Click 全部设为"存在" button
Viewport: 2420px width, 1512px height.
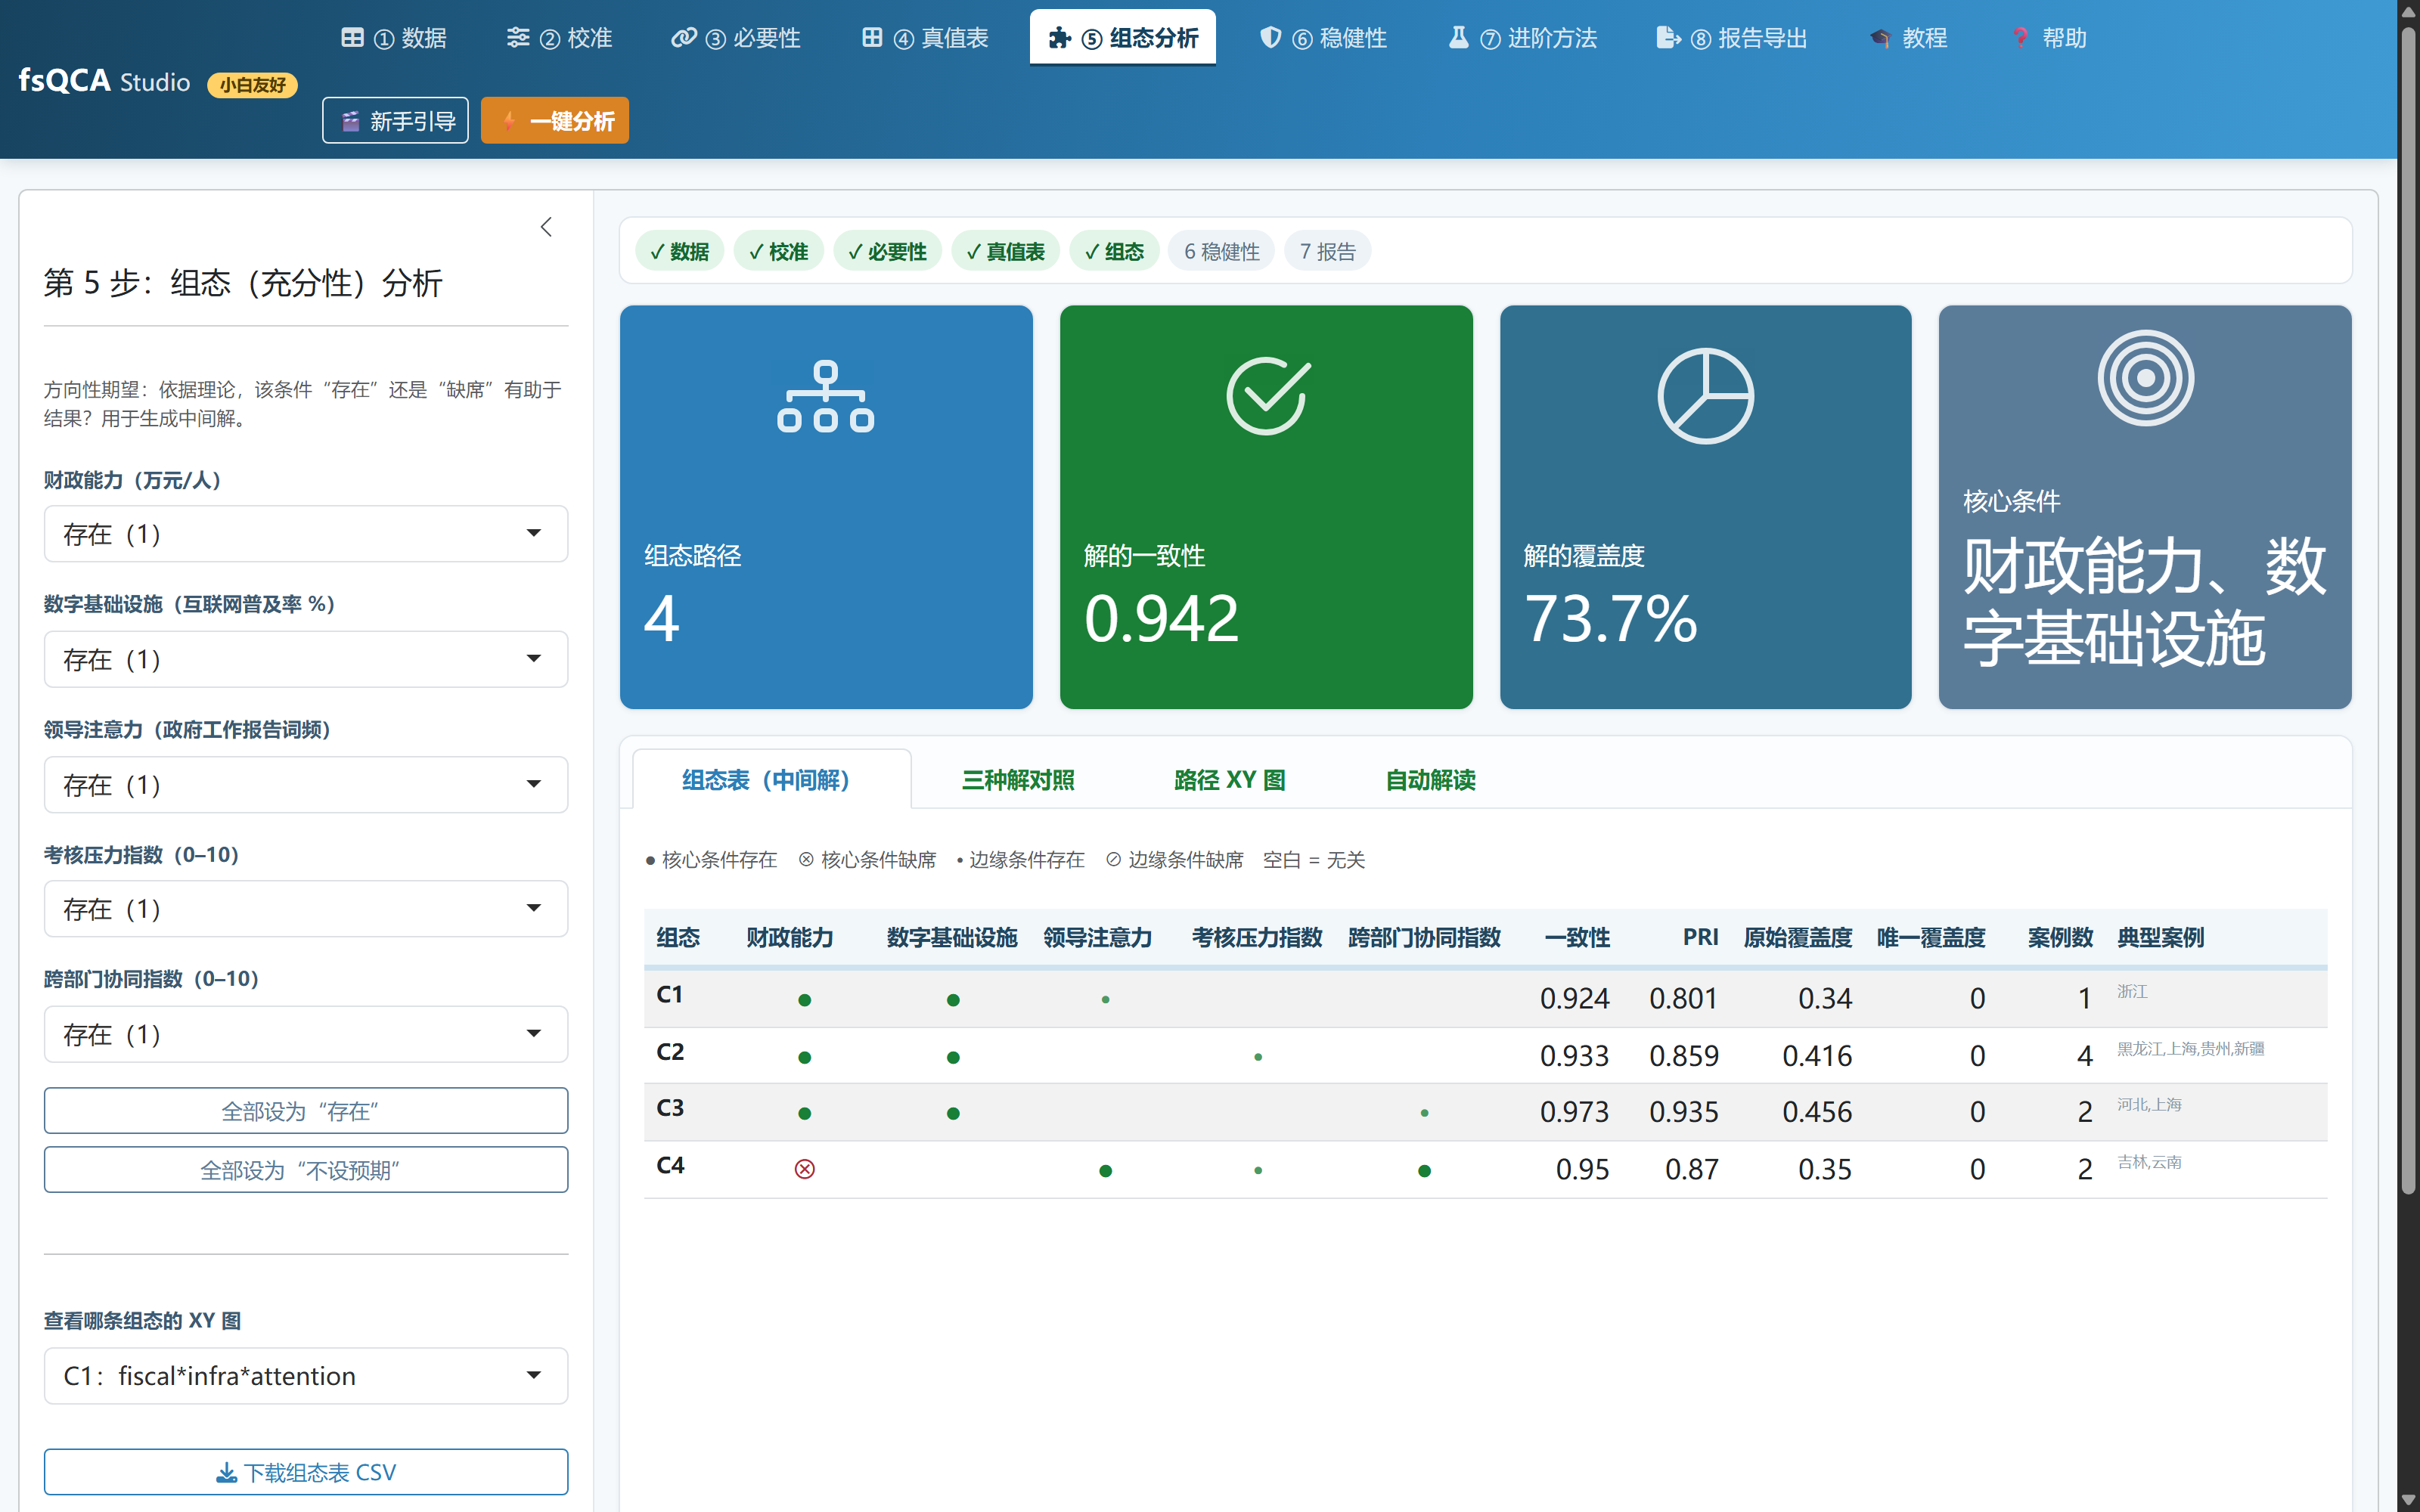(x=306, y=1111)
